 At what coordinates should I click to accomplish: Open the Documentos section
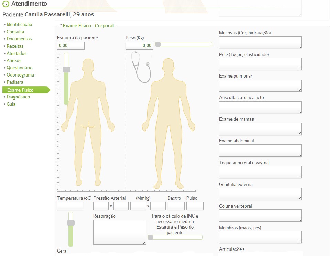[x=19, y=39]
